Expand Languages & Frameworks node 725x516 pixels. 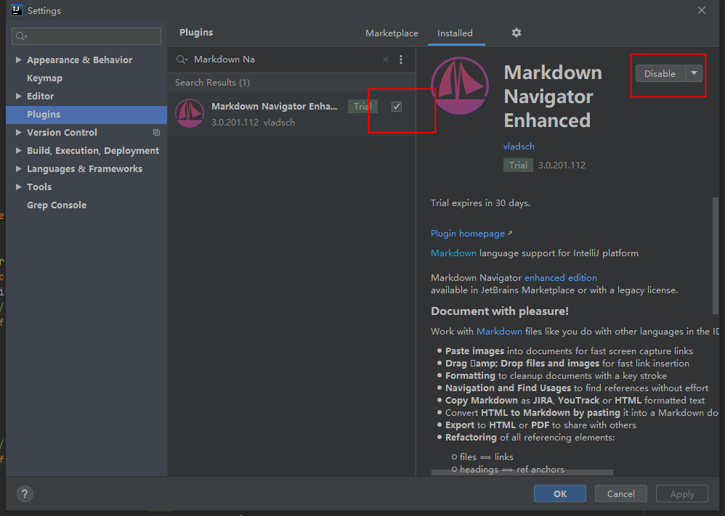tap(18, 168)
